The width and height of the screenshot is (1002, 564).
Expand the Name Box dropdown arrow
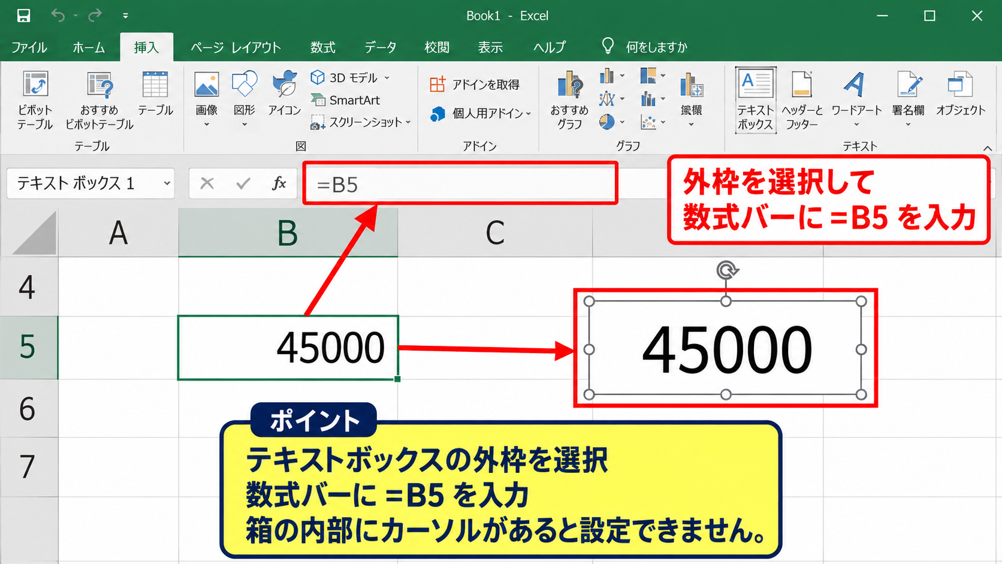tap(167, 183)
